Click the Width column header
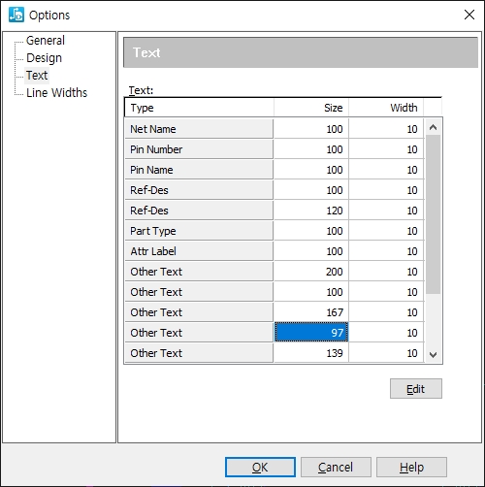 (386, 108)
